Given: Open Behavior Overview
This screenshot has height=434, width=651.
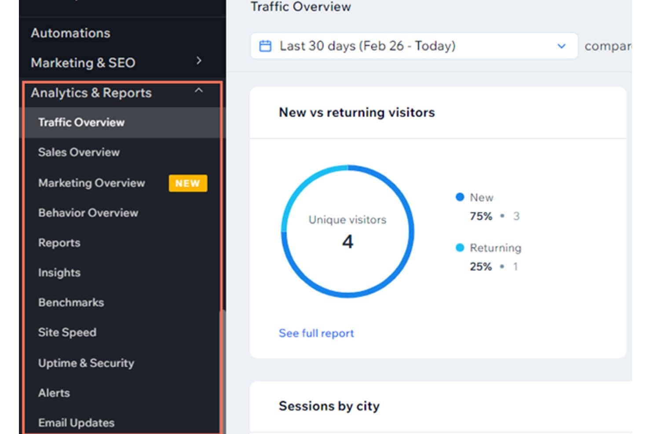Looking at the screenshot, I should click(x=88, y=213).
